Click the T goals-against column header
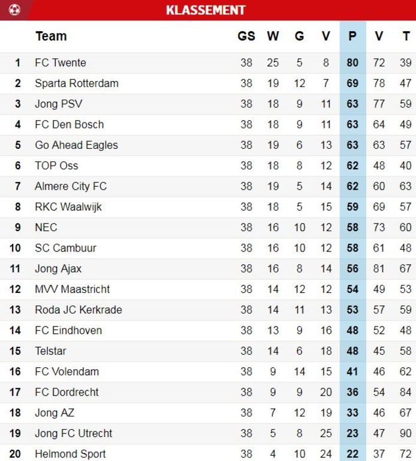The width and height of the screenshot is (416, 461). (405, 36)
